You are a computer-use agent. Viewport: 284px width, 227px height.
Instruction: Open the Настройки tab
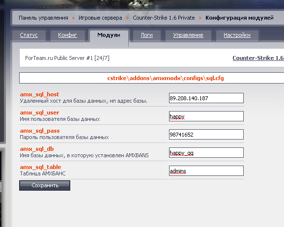tap(237, 35)
